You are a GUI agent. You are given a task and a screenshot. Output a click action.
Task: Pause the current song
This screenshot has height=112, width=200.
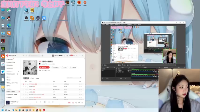click(45, 102)
